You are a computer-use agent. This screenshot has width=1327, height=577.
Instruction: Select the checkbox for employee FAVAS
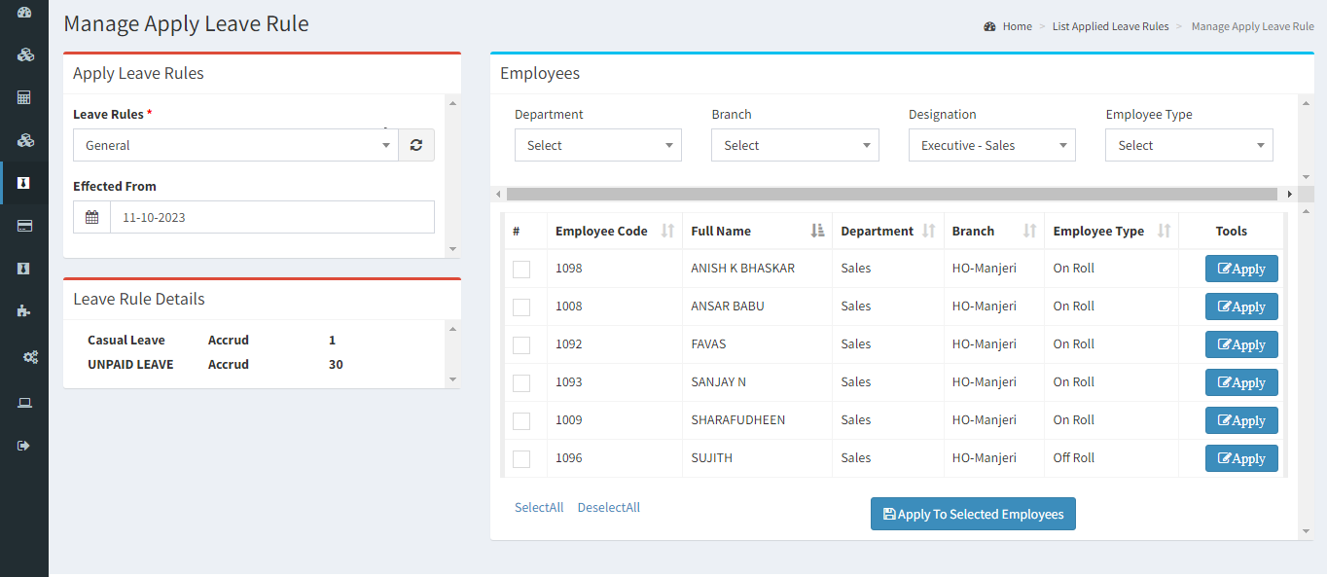click(521, 345)
